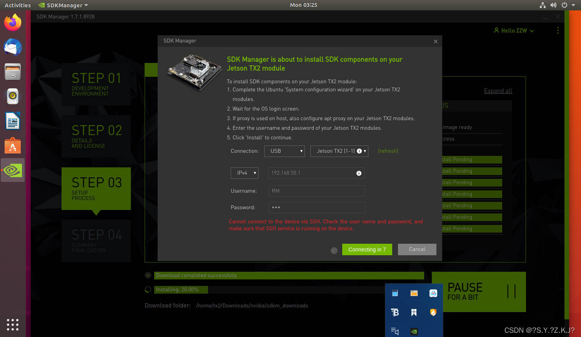Click the Username field containing RM
Viewport: 581px width, 337px height.
point(316,191)
